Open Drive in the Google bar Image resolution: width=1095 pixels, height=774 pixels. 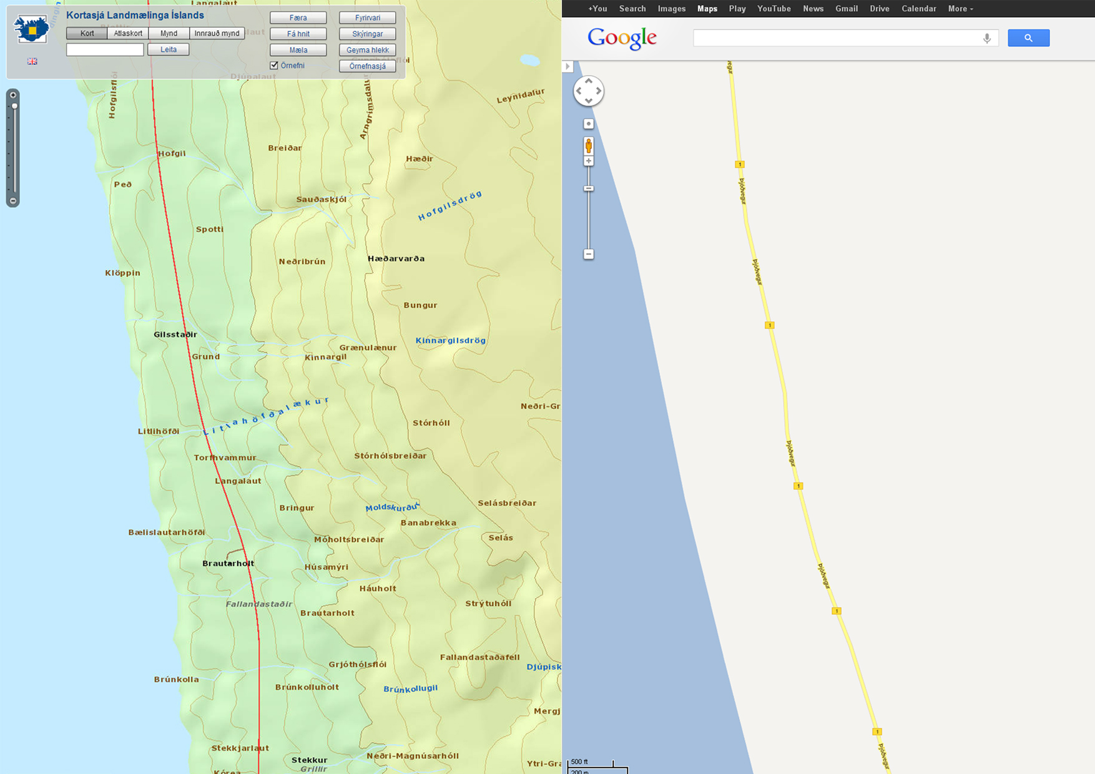[880, 9]
